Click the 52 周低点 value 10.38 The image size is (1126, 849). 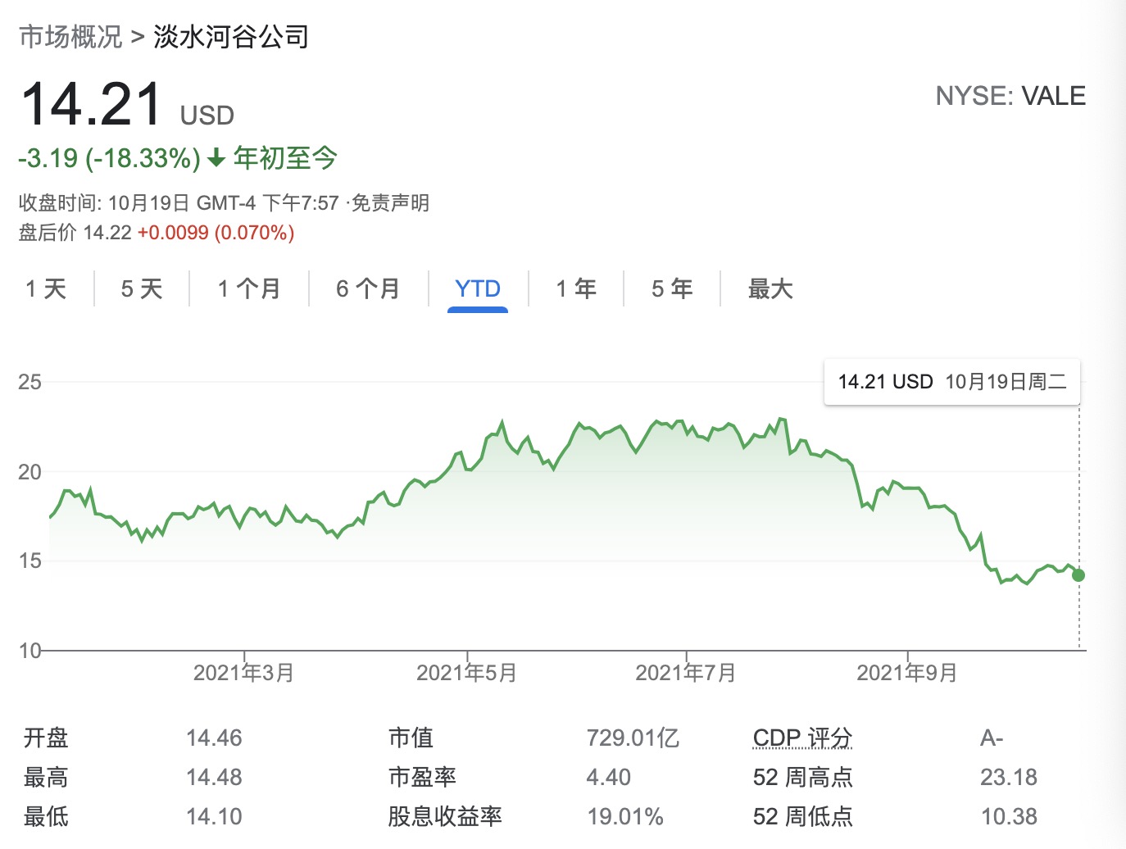tap(1009, 816)
